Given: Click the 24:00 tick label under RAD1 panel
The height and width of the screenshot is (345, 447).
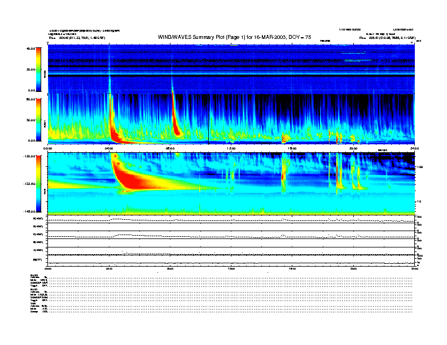Looking at the screenshot, I should pyautogui.click(x=414, y=148).
